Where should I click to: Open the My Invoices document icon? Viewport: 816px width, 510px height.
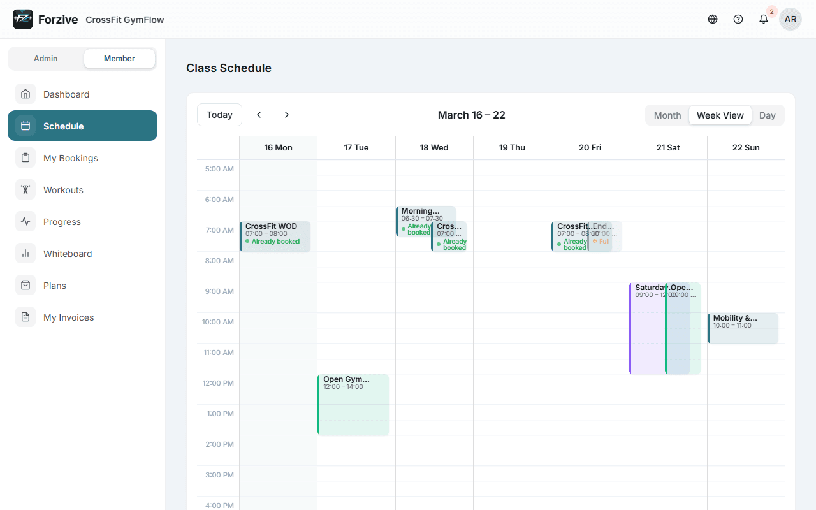(x=25, y=317)
